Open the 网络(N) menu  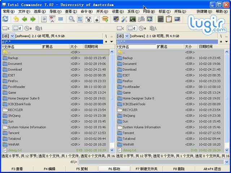[149, 12]
